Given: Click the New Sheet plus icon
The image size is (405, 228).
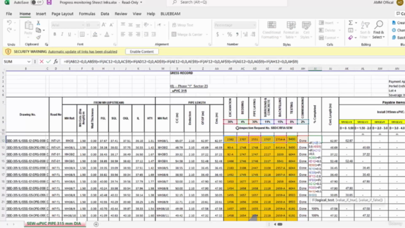Looking at the screenshot, I should pyautogui.click(x=96, y=224).
